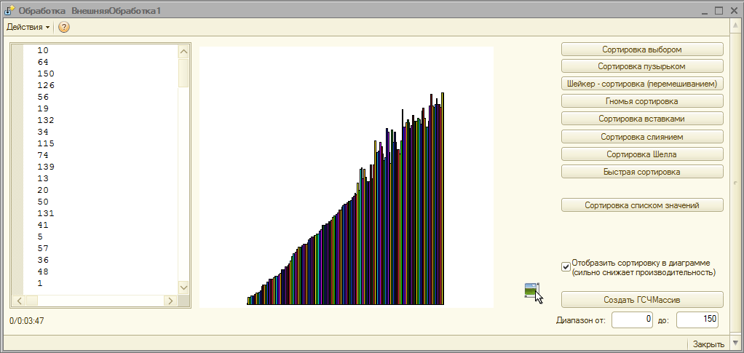Open the Действия dropdown menu

click(x=28, y=27)
